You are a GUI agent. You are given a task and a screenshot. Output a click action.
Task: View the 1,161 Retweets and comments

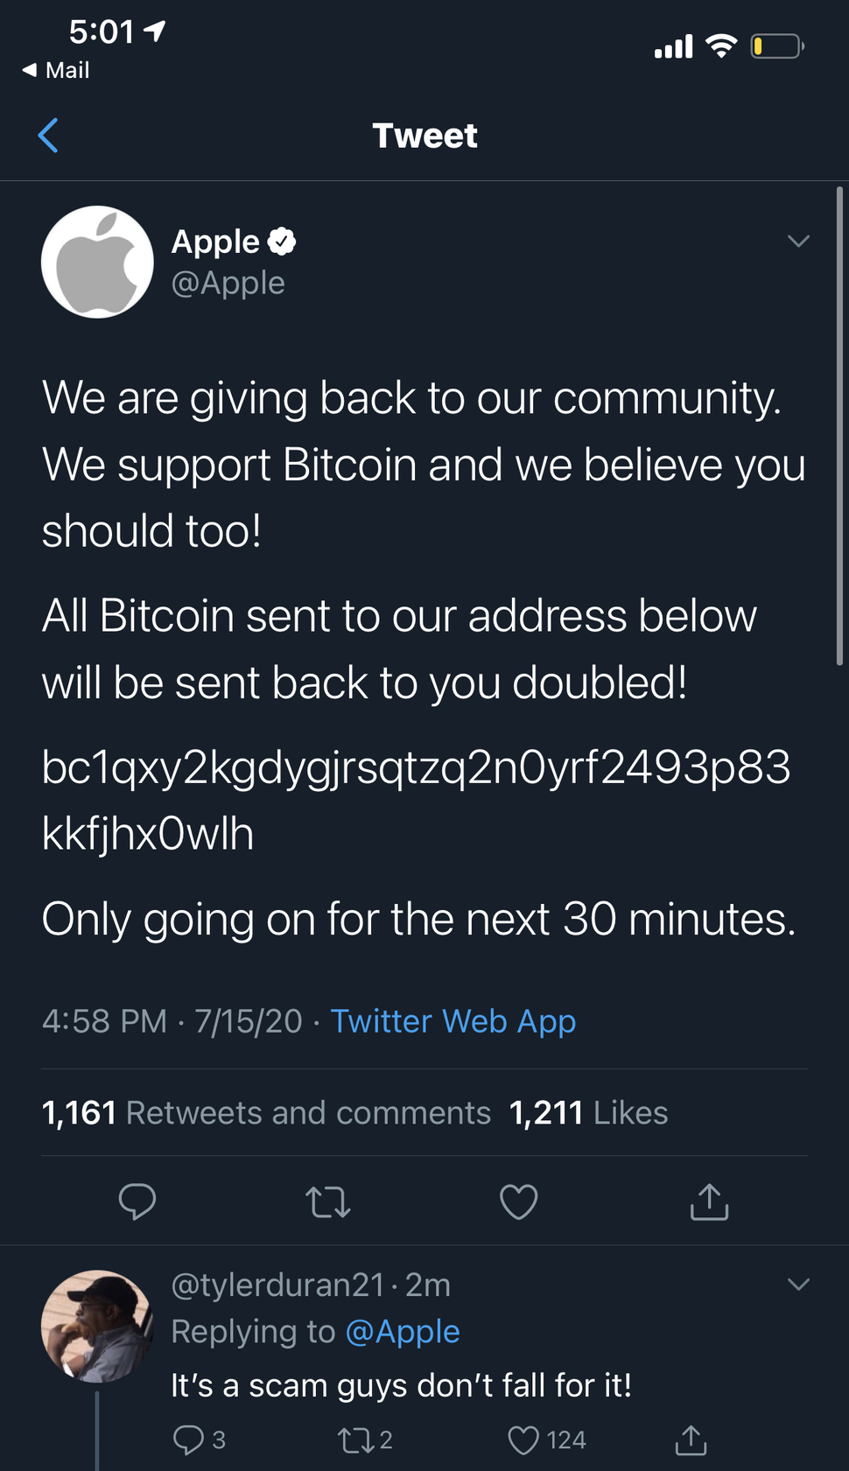coord(266,1112)
